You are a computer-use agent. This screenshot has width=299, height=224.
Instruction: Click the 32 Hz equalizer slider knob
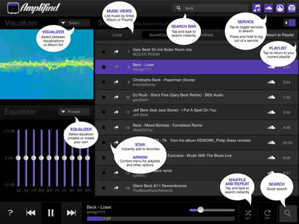coord(18,158)
